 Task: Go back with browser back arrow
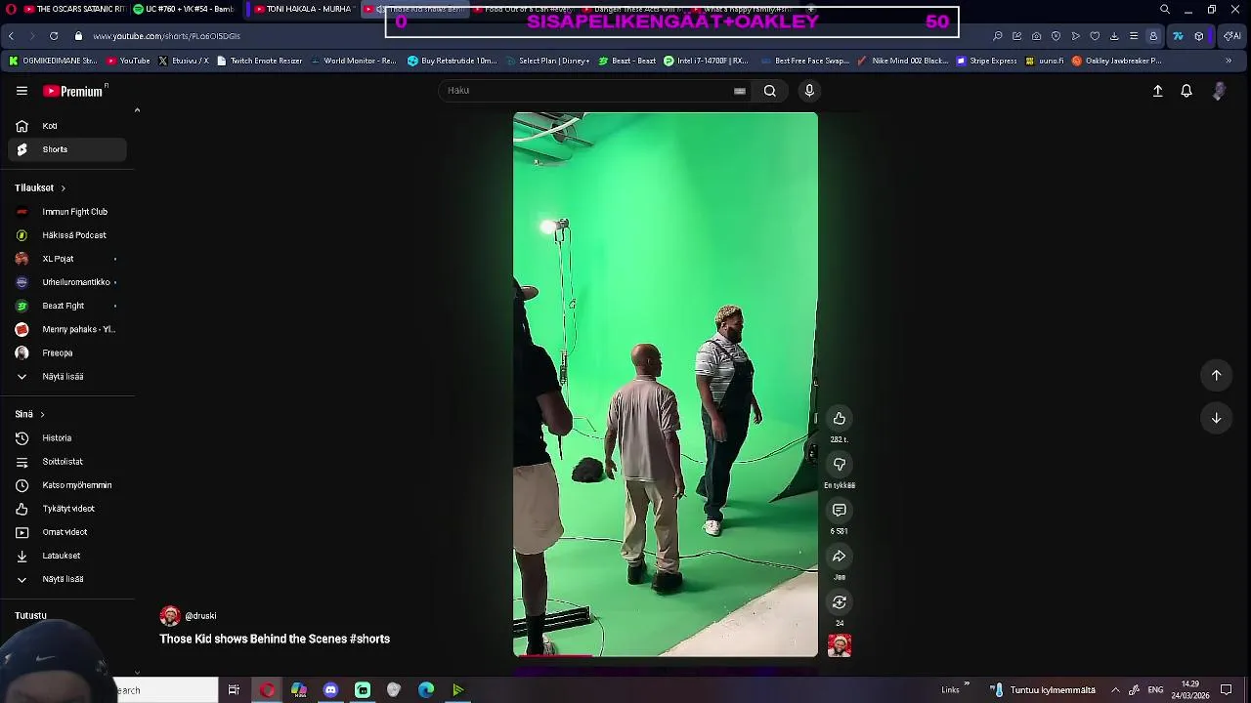coord(11,36)
